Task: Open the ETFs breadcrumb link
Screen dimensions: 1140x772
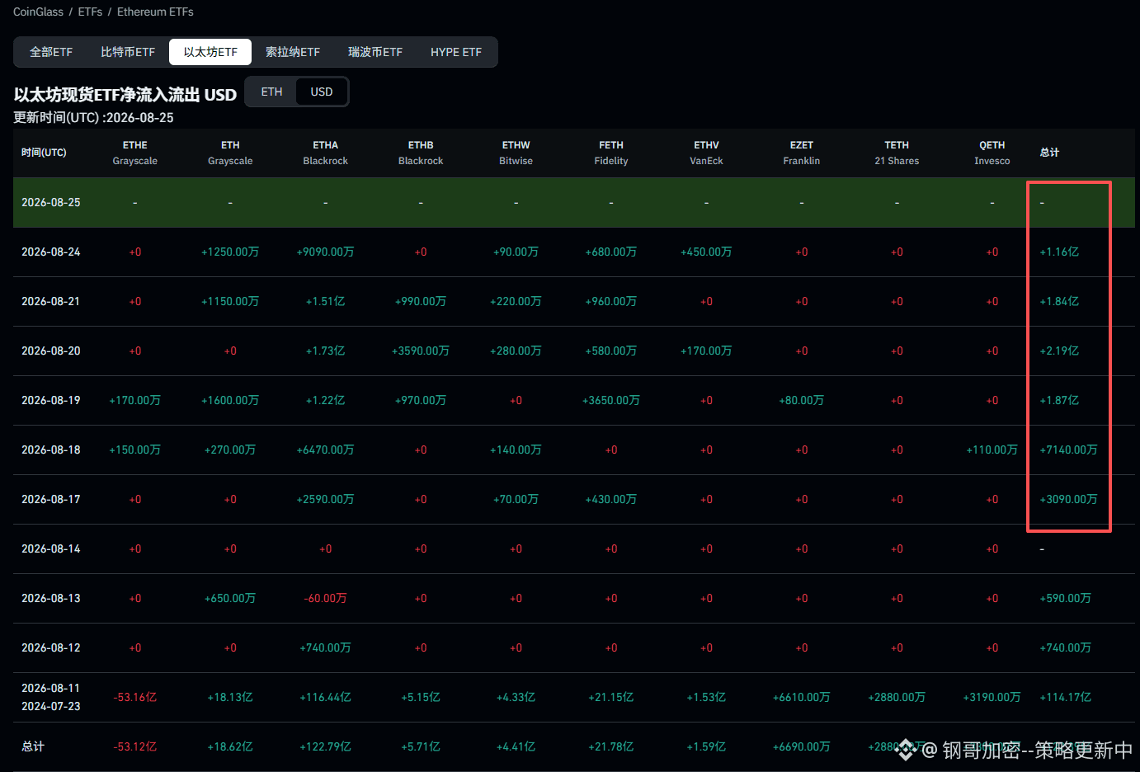Action: pyautogui.click(x=90, y=12)
